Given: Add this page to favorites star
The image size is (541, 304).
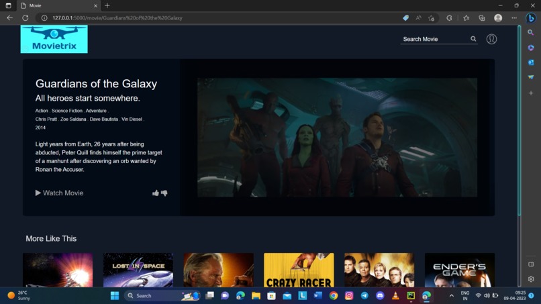Looking at the screenshot, I should [x=432, y=18].
